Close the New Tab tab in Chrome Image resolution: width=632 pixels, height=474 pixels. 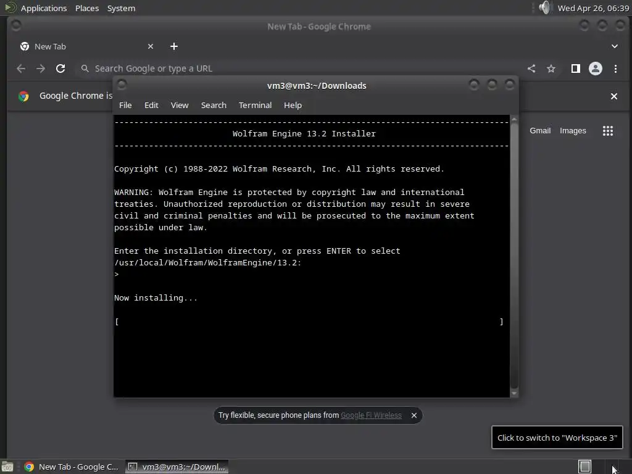[x=151, y=46]
